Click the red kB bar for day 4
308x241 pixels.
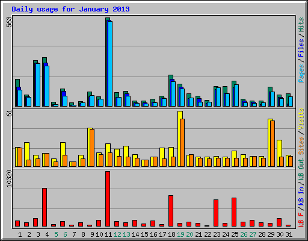point(45,207)
